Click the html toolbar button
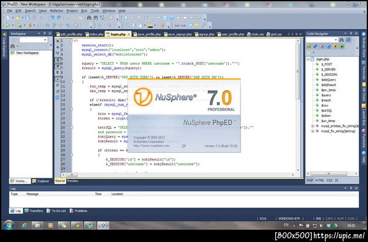 [x=177, y=25]
